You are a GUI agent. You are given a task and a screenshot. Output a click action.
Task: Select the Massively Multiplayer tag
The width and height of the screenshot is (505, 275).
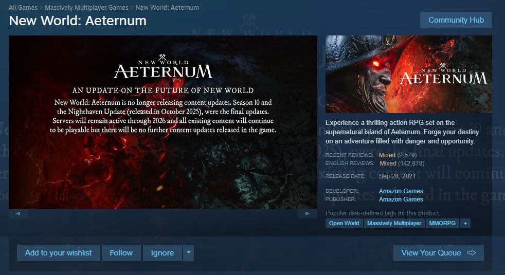[x=394, y=223]
